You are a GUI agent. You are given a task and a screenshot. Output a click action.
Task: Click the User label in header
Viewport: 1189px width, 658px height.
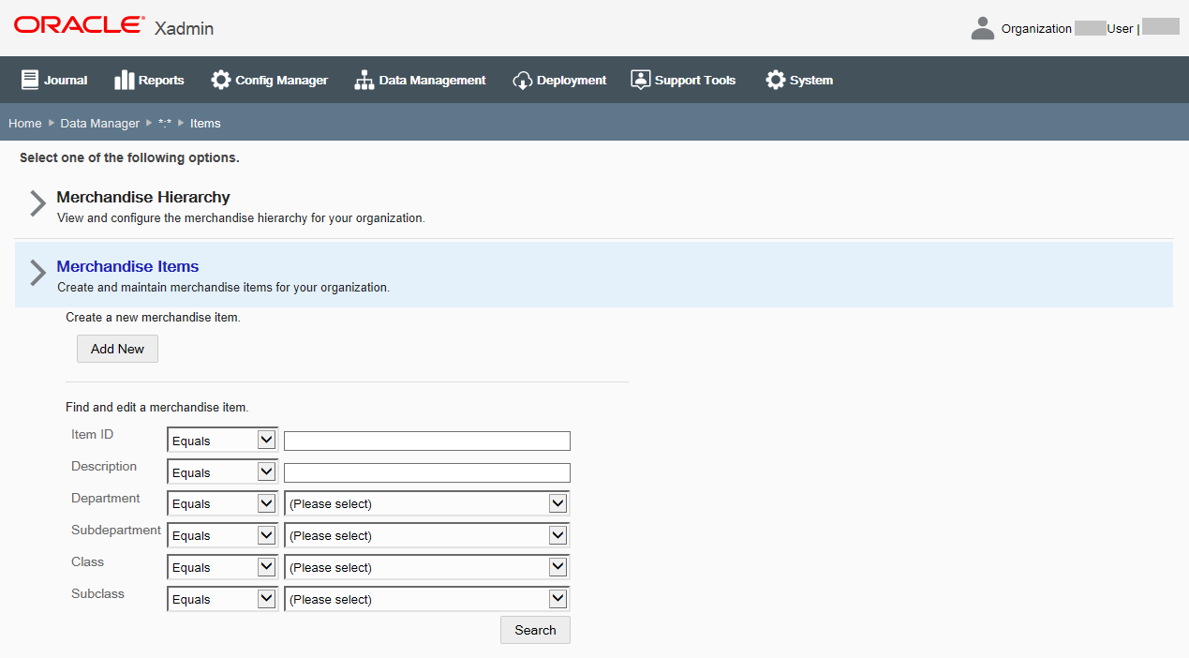(x=1120, y=29)
